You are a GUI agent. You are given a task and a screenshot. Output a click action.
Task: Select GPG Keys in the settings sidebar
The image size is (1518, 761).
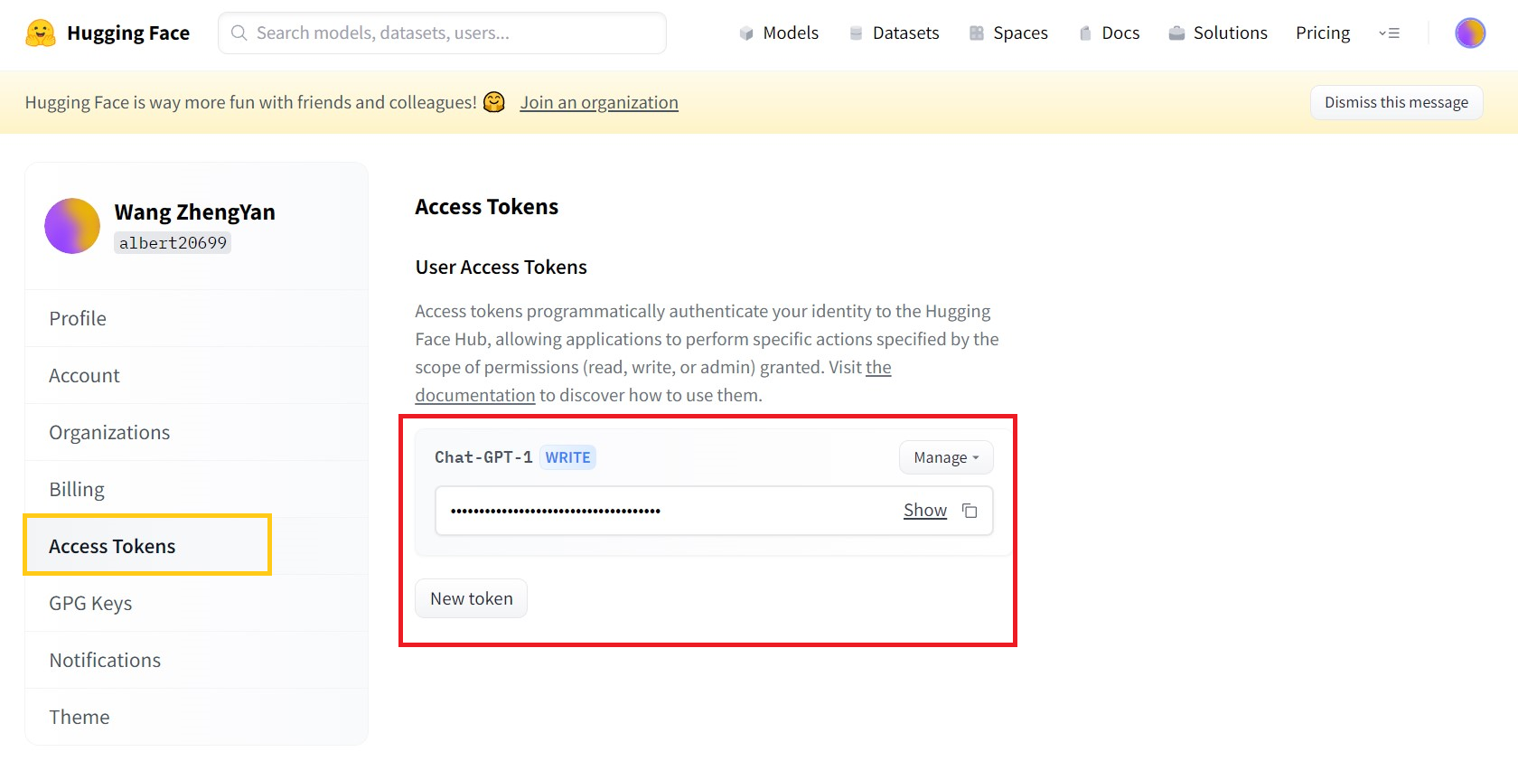pos(196,603)
